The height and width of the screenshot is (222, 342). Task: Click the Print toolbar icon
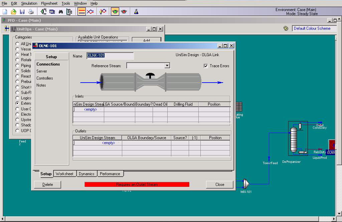31,12
